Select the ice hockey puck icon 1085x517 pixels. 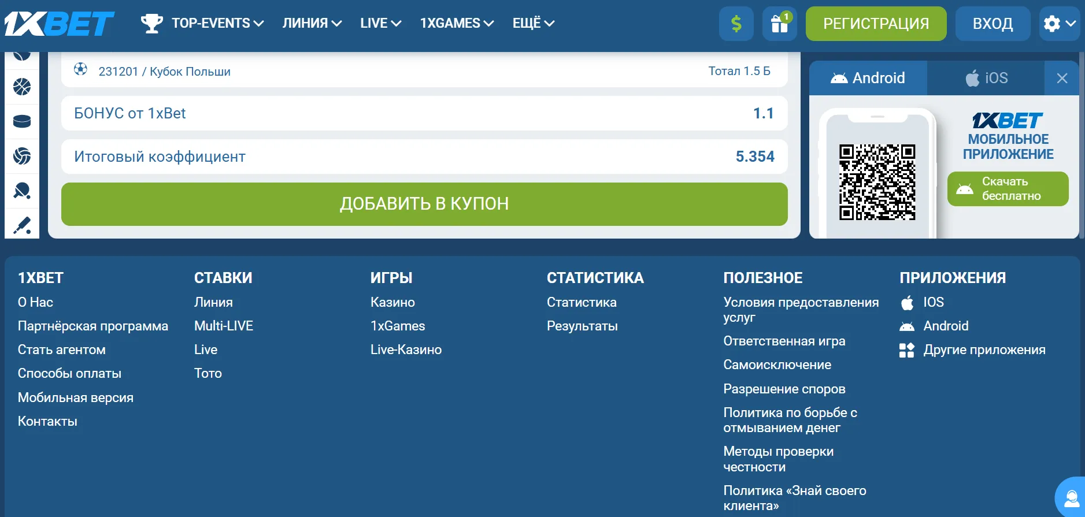[22, 121]
